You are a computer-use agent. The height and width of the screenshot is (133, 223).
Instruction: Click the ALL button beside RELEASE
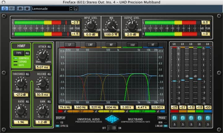pos(49,74)
